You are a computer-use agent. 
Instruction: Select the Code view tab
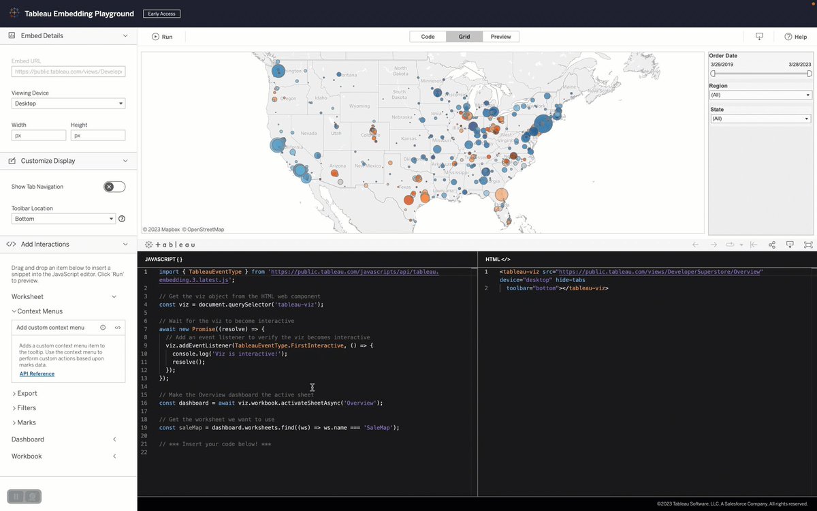point(428,36)
